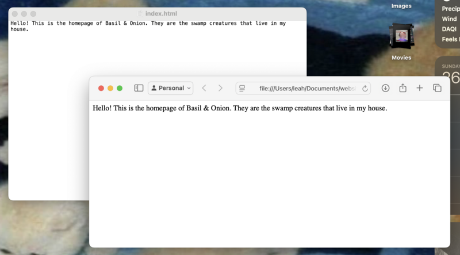The width and height of the screenshot is (460, 255).
Task: Open a new tab with plus icon
Action: (x=420, y=88)
